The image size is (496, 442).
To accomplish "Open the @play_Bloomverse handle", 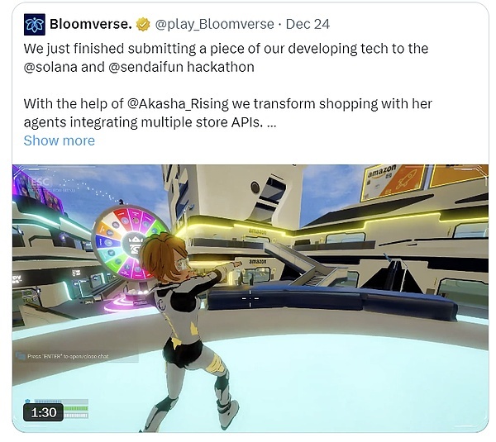I will click(214, 24).
